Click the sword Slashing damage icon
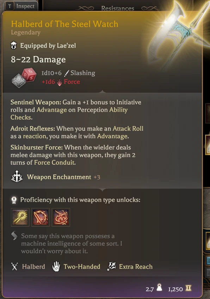210x299 pixels. click(66, 73)
